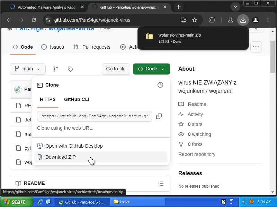Click the orange magnifier tray icon
Image resolution: width=277 pixels, height=207 pixels.
pyautogui.click(x=251, y=202)
